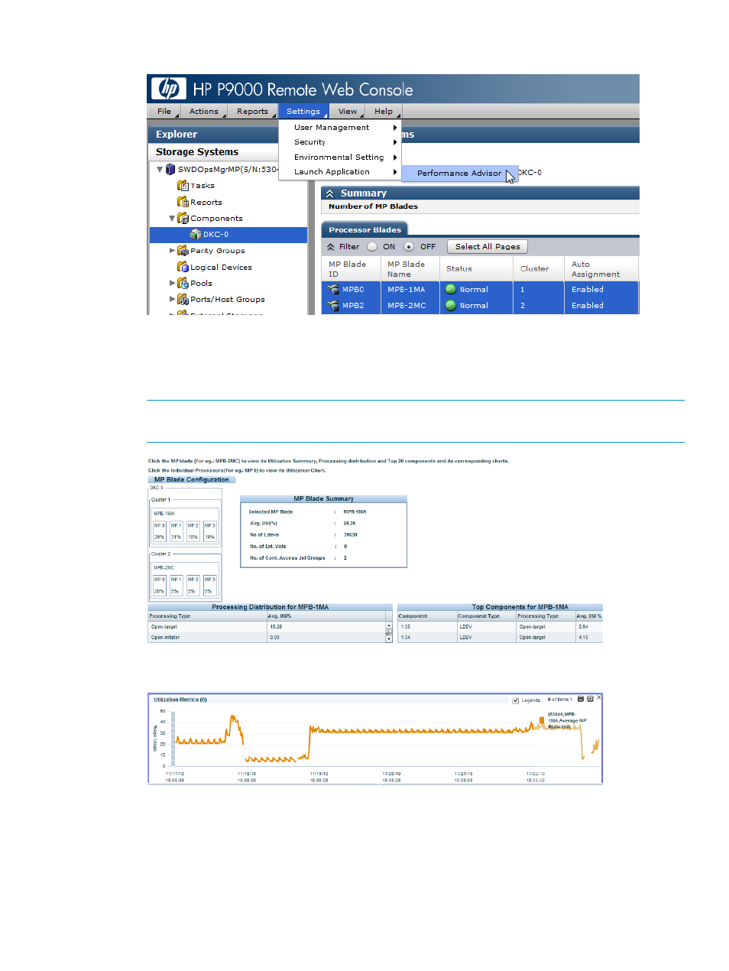
Task: Click the Parity Groups folder icon
Action: tap(183, 251)
